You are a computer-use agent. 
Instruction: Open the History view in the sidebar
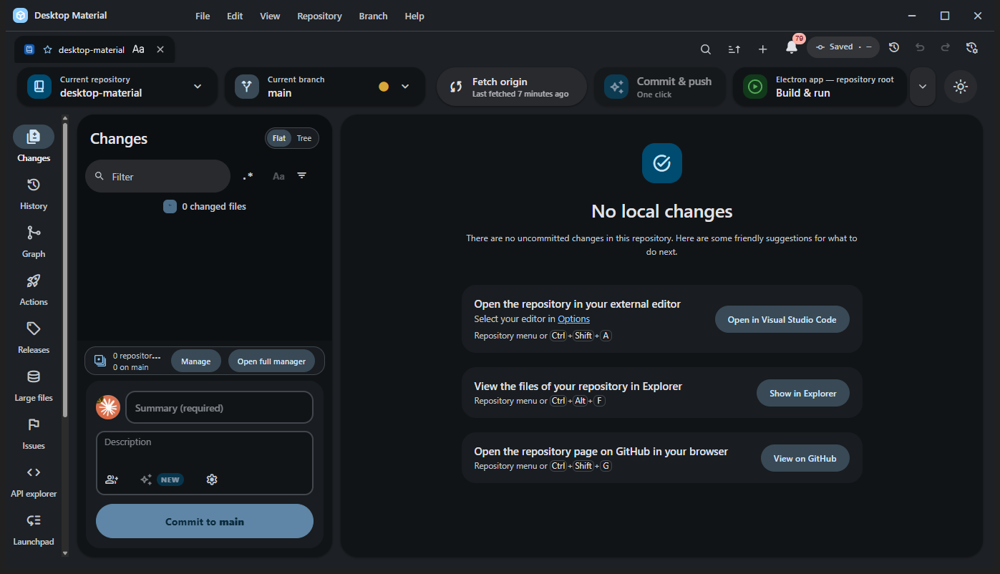tap(34, 195)
